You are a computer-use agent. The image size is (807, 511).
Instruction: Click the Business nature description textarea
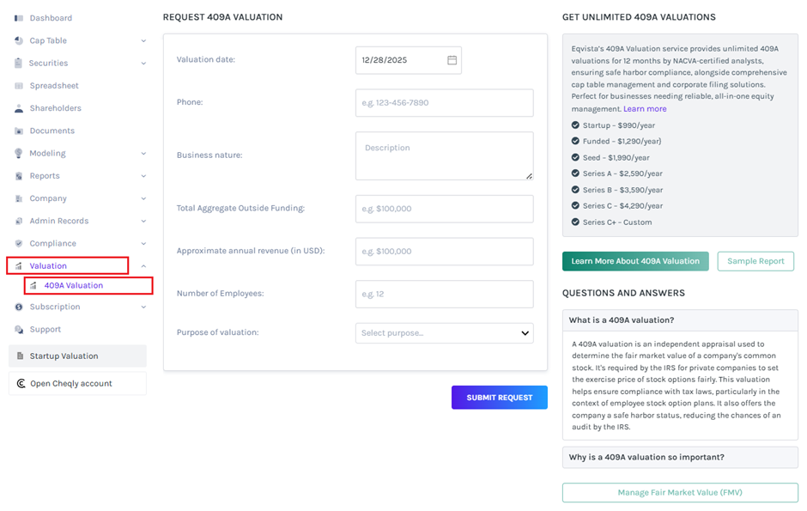444,155
